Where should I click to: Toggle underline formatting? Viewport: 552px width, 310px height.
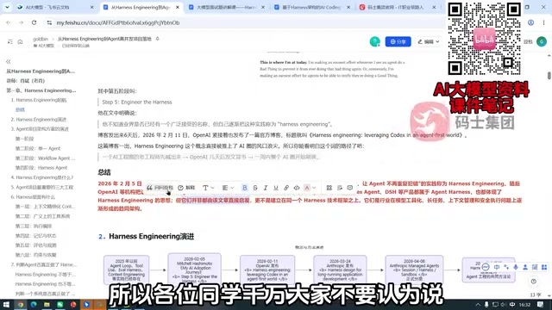(276, 188)
